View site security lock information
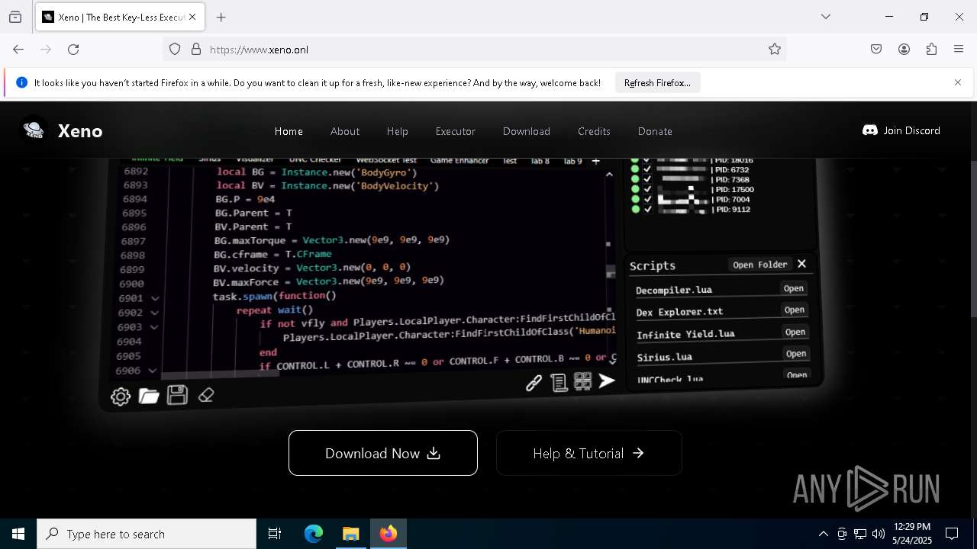Image resolution: width=977 pixels, height=549 pixels. (196, 49)
